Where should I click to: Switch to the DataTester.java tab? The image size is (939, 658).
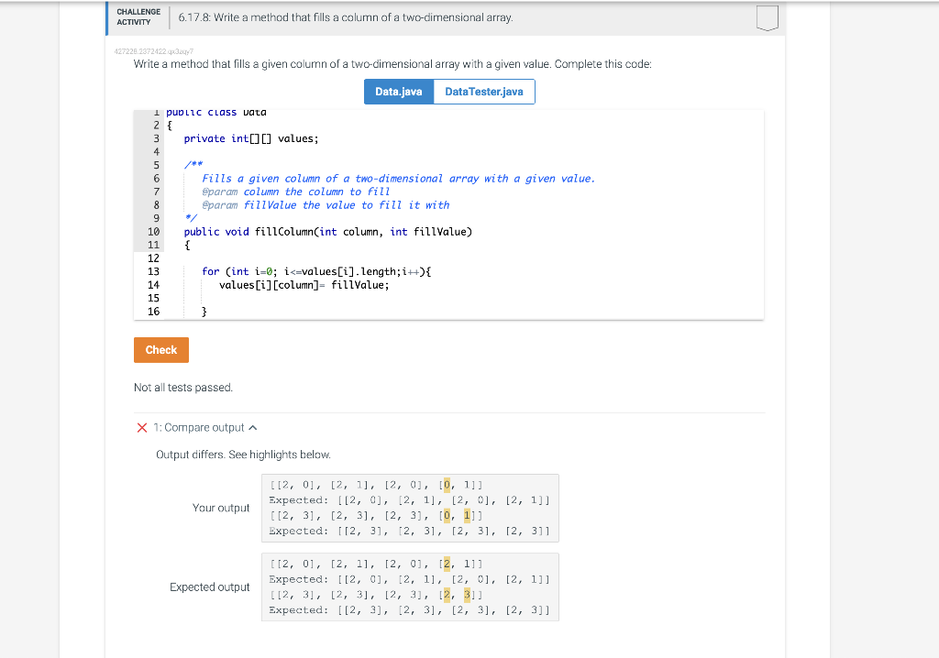click(x=482, y=91)
